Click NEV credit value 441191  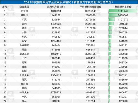pos(123,45)
